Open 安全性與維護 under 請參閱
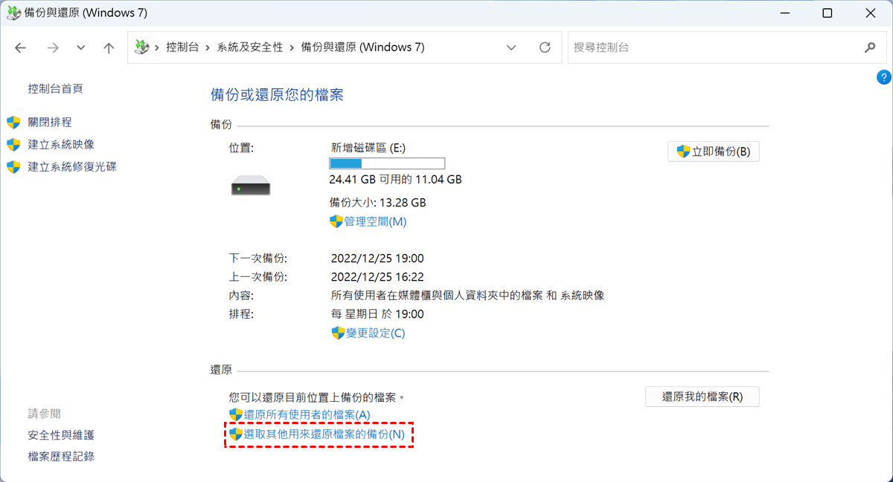 pos(61,434)
